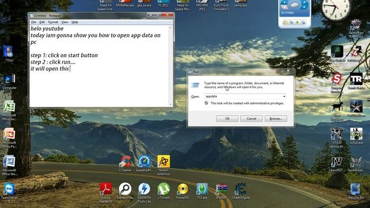Screen dimensions: 370x208
Task: Click OK in the Run dialog
Action: 227,118
